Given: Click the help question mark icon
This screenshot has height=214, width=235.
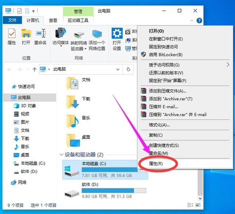Looking at the screenshot, I should tap(199, 21).
